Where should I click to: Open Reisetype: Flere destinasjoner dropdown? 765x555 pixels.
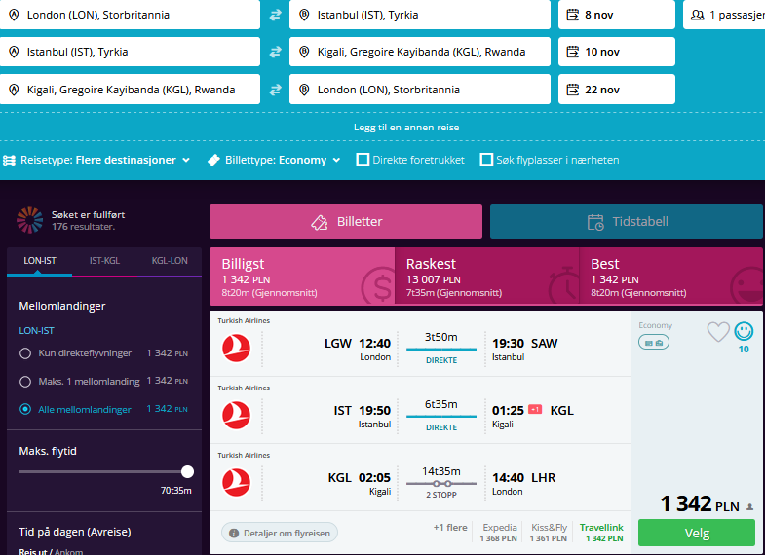coord(105,160)
